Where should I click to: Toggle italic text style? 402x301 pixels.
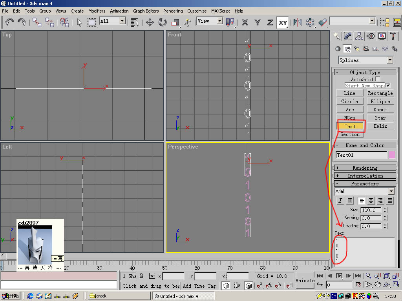(340, 200)
